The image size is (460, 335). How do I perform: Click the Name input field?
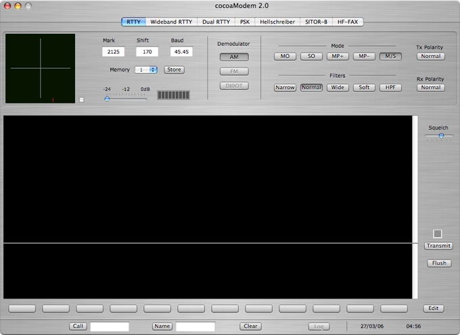[x=195, y=326]
